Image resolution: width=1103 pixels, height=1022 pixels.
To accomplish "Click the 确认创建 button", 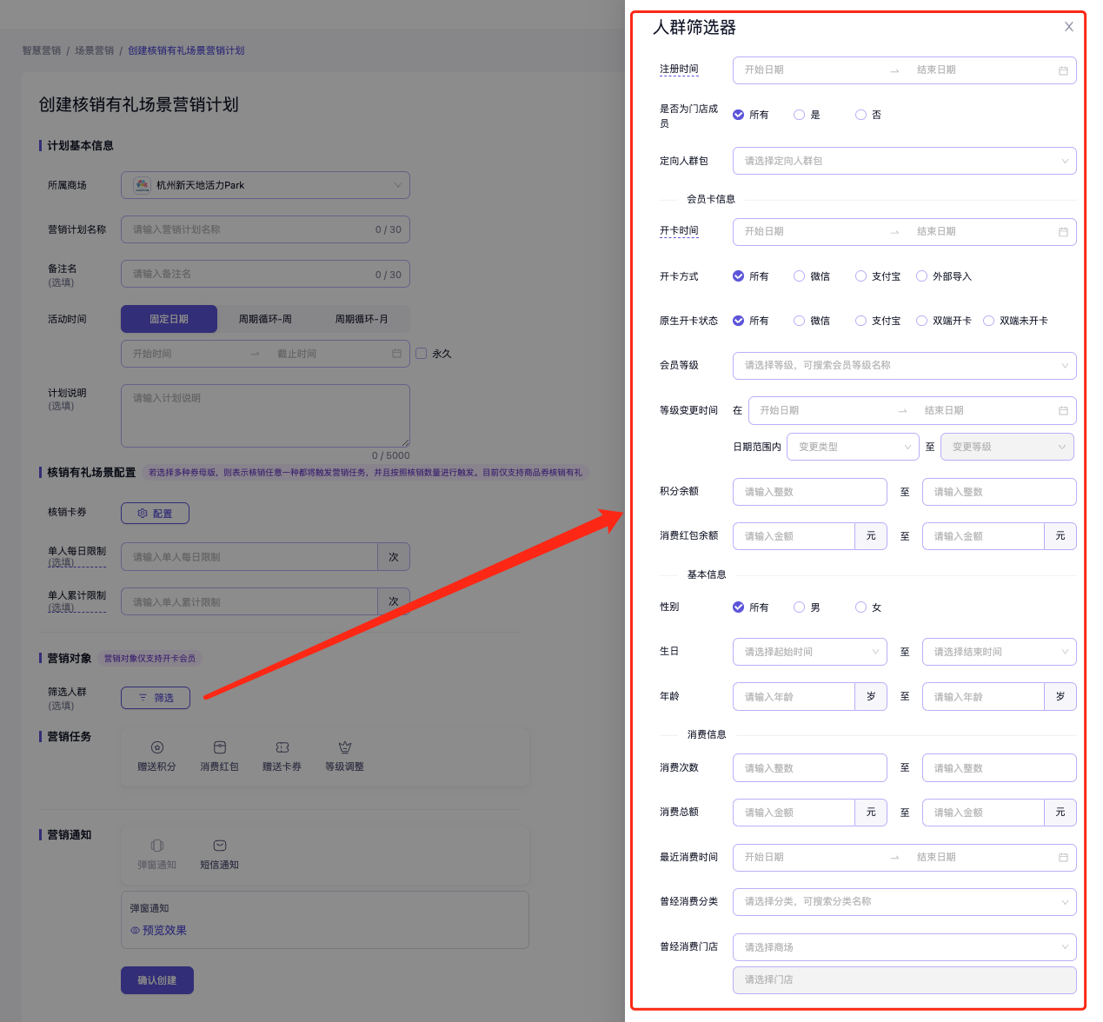I will tap(157, 980).
